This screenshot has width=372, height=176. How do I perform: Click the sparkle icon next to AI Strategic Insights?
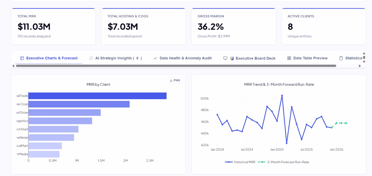91,58
